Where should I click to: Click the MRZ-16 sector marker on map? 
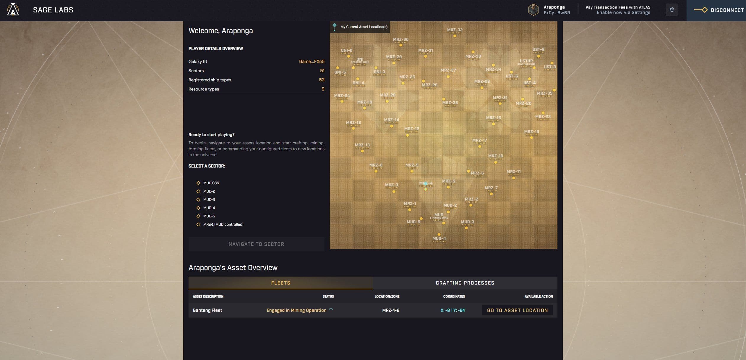(531, 138)
